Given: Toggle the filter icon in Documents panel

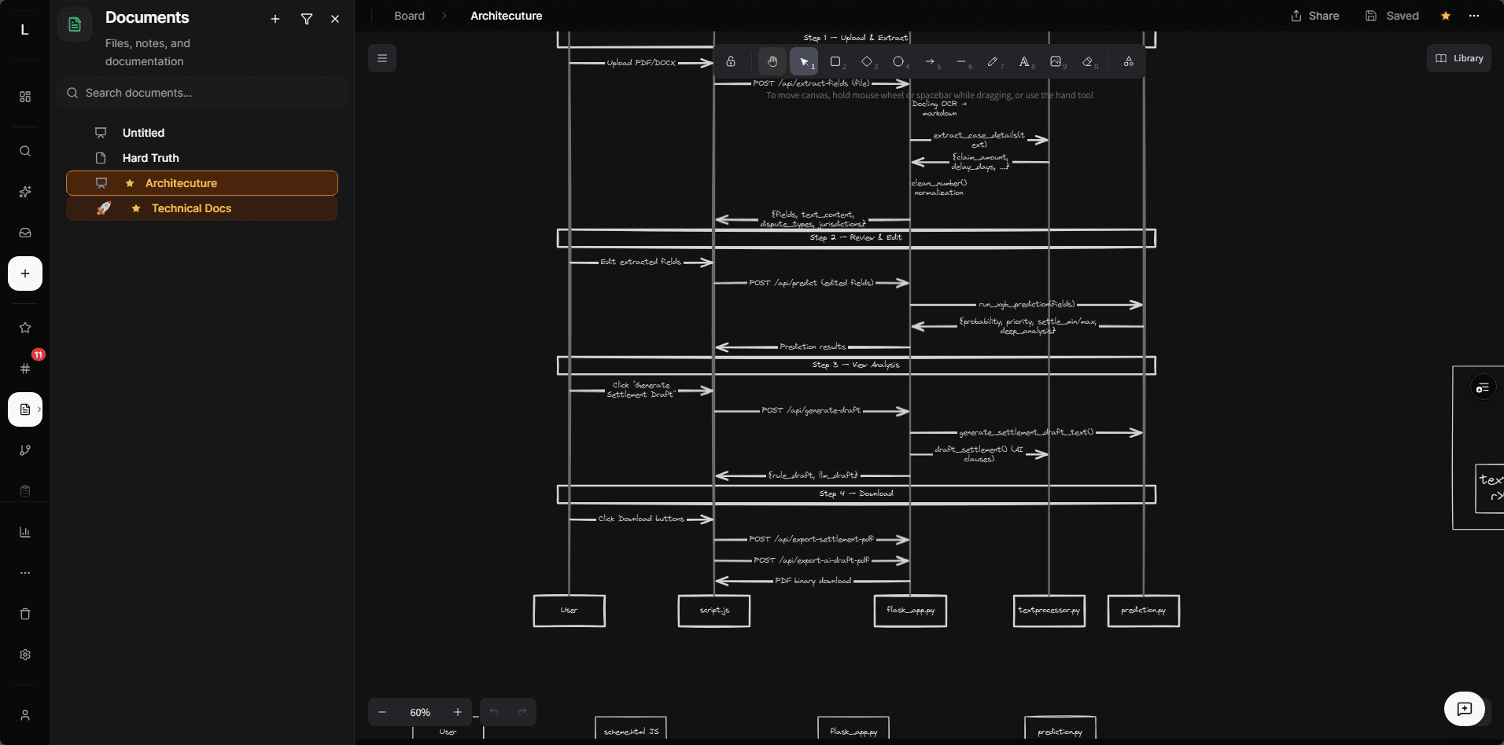Looking at the screenshot, I should [x=306, y=19].
